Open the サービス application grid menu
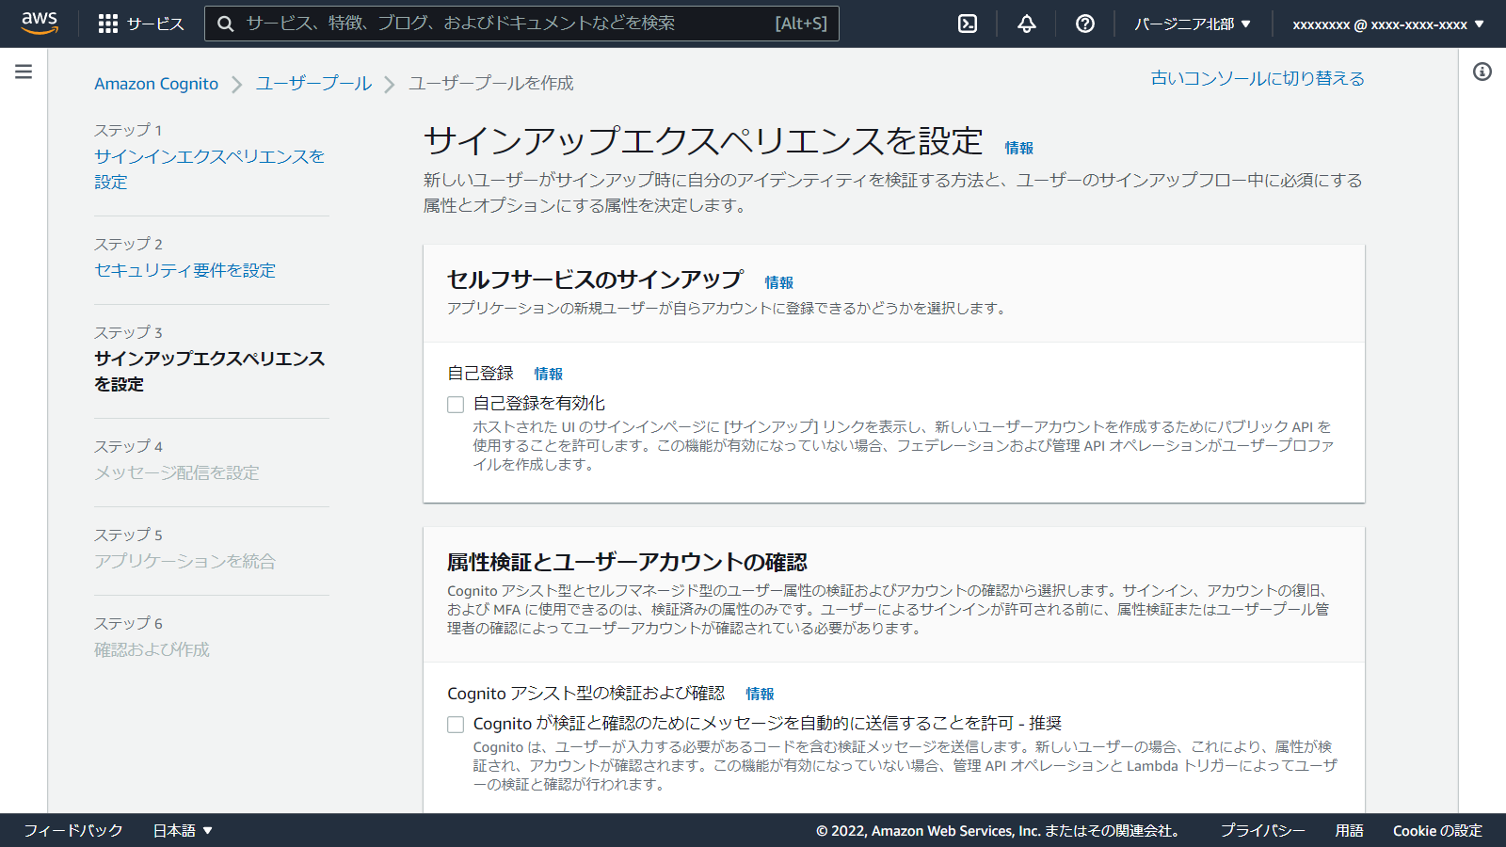Screen dimensions: 1506x847 [x=141, y=24]
